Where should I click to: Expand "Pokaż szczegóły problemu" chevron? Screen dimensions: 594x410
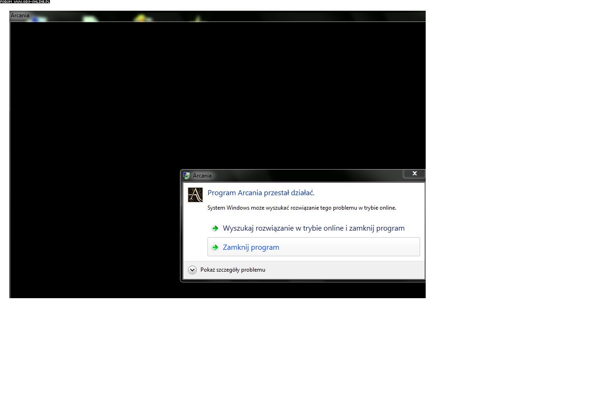[192, 270]
